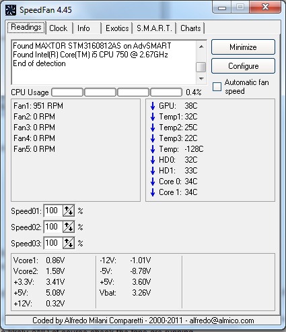The height and width of the screenshot is (332, 286).
Task: Click the 'Fan2: 0 RPM' reading
Action: 34,117
